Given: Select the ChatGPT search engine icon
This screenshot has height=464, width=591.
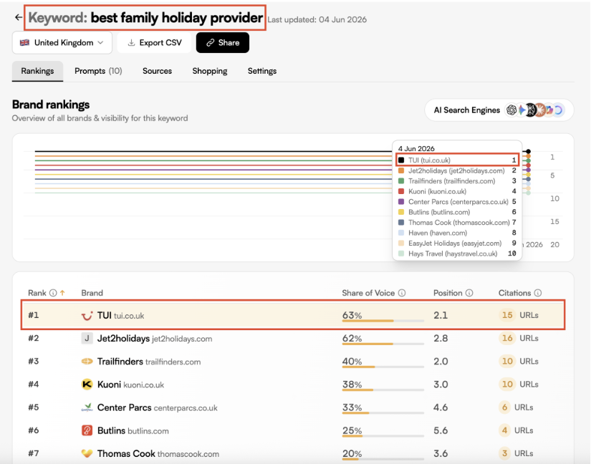Looking at the screenshot, I should [x=511, y=110].
